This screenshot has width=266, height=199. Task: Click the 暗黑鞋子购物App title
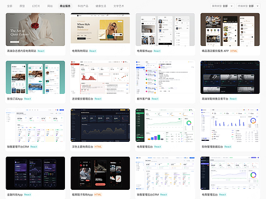coord(82,194)
